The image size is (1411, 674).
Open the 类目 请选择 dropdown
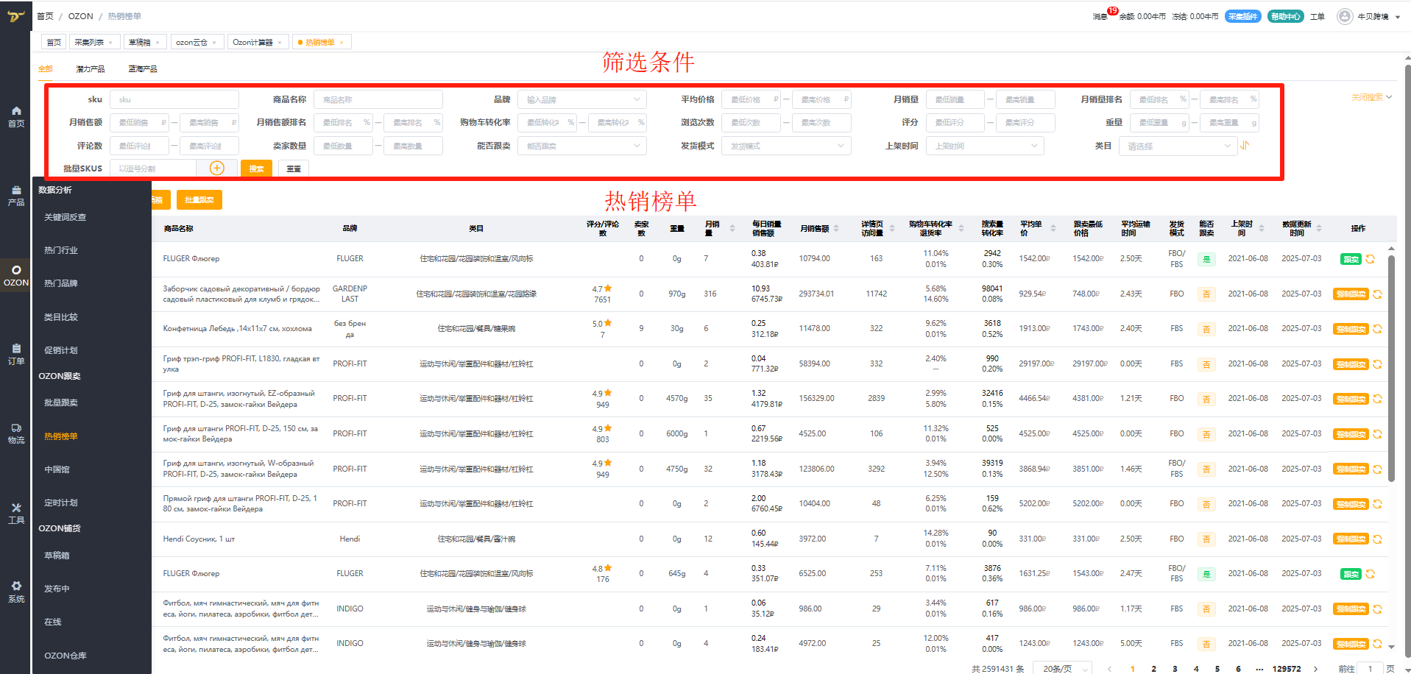(1178, 146)
